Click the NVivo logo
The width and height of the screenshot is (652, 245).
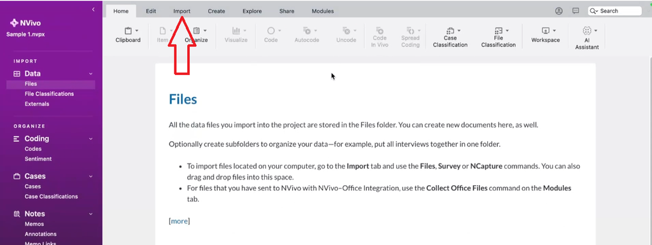[14, 24]
